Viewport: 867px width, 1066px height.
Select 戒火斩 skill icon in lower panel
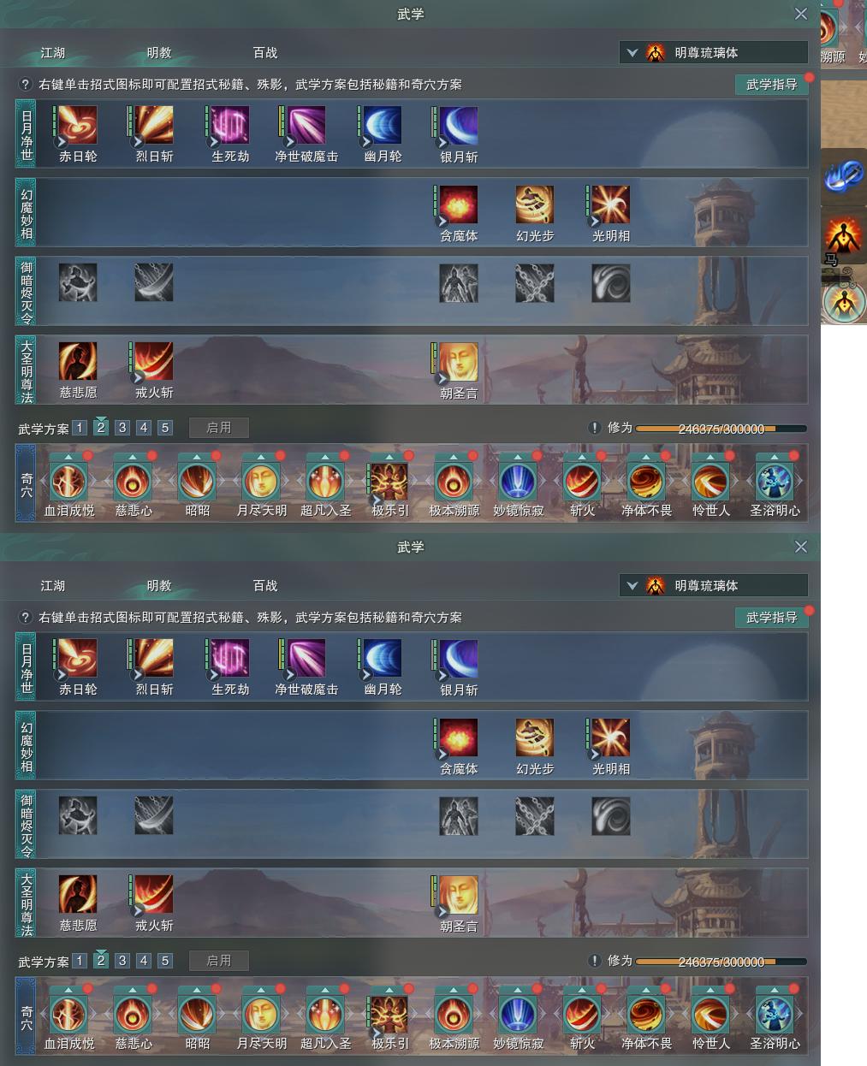click(154, 895)
